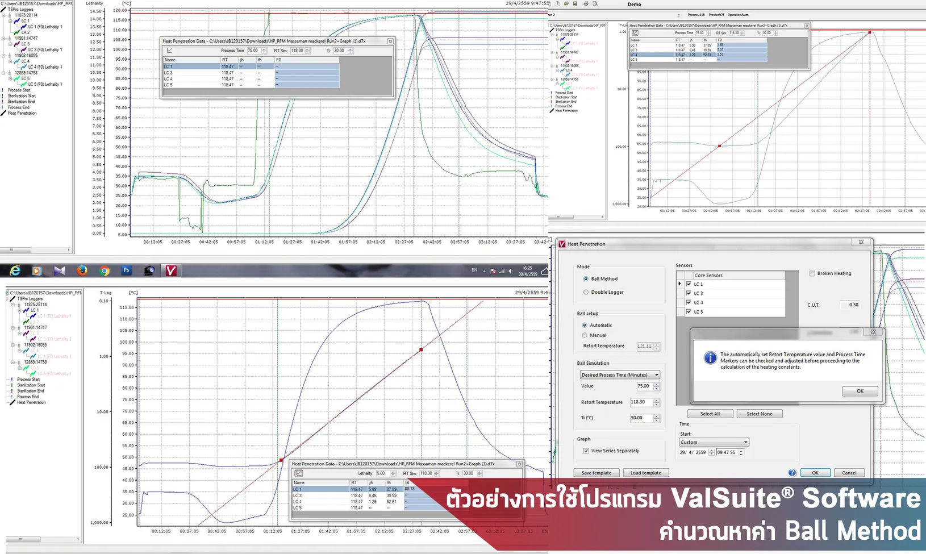The width and height of the screenshot is (926, 554).
Task: Click the Select None button for sensors
Action: click(x=760, y=414)
